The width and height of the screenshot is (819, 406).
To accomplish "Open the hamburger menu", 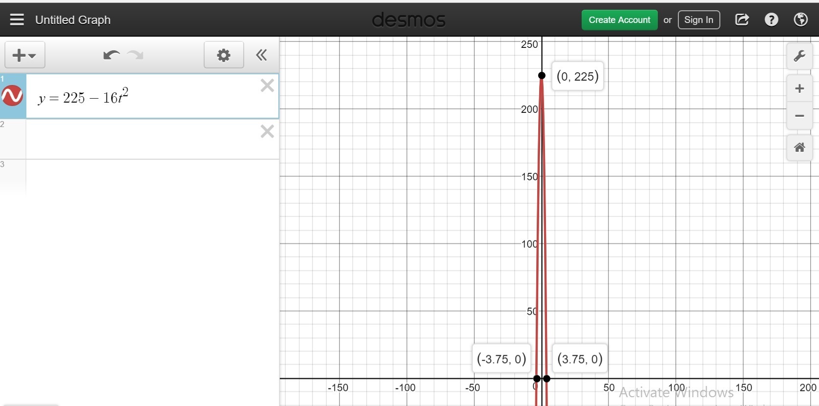I will coord(17,20).
